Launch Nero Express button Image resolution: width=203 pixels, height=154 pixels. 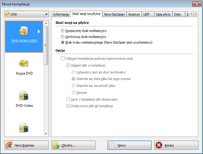27,145
